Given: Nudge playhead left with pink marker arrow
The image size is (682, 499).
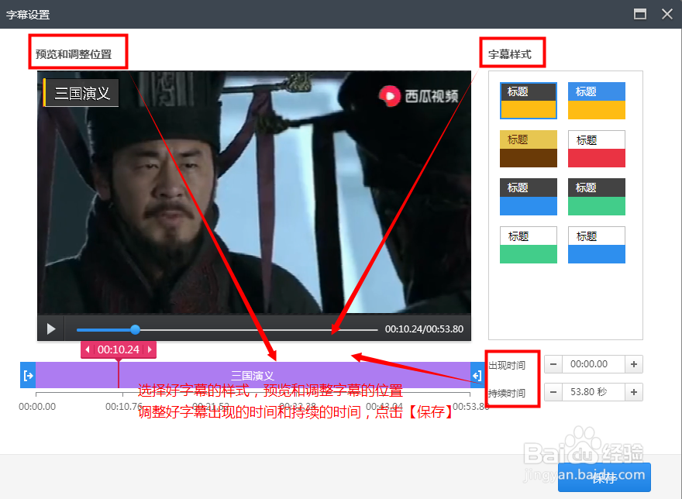Looking at the screenshot, I should pyautogui.click(x=88, y=349).
